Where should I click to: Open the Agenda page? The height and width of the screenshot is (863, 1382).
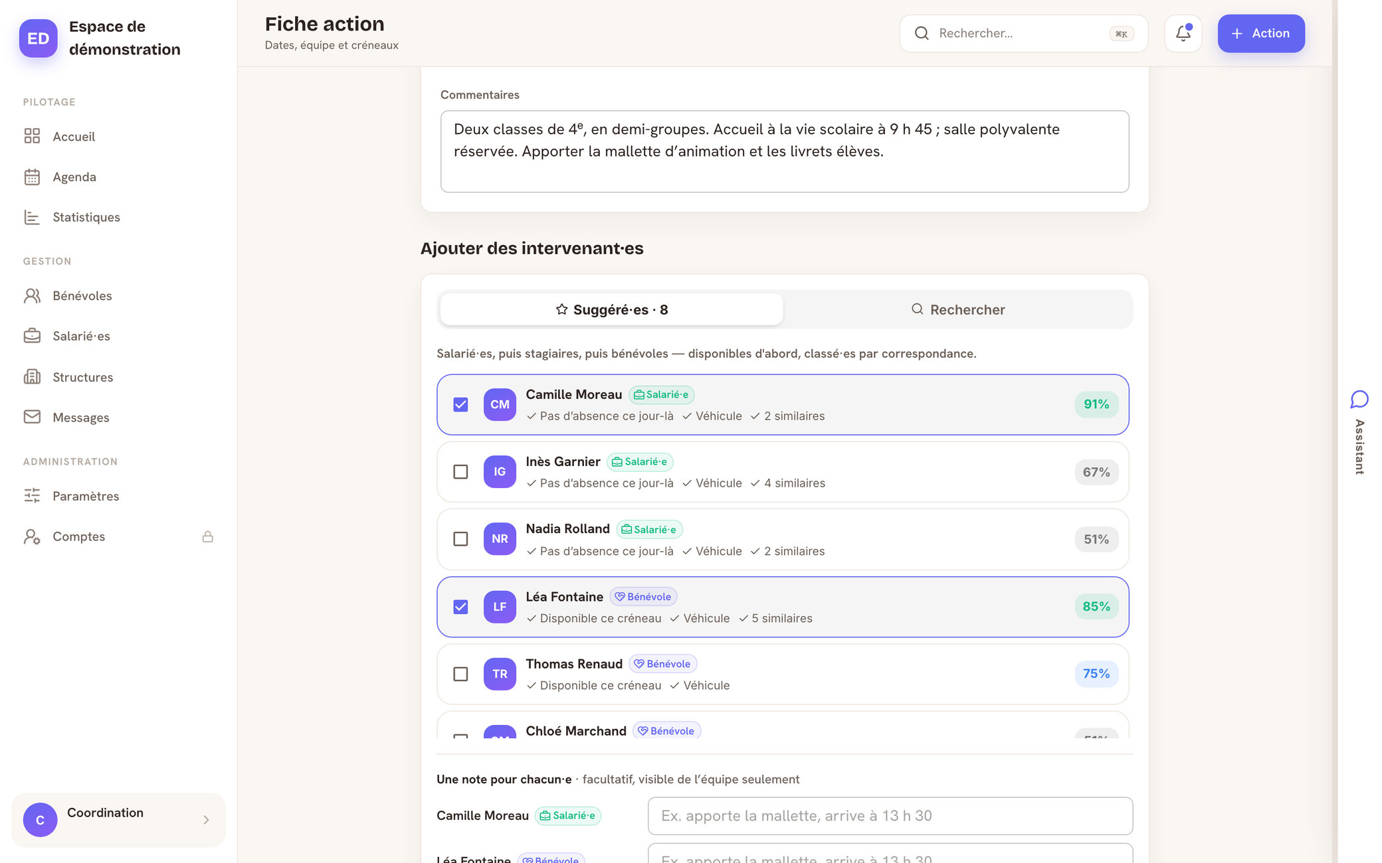point(118,177)
